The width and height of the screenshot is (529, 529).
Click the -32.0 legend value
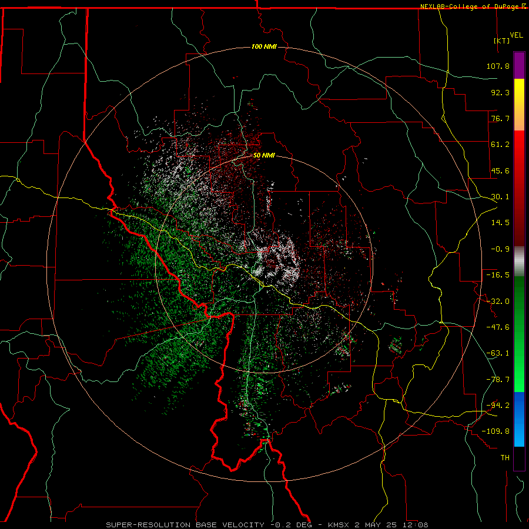tap(498, 302)
